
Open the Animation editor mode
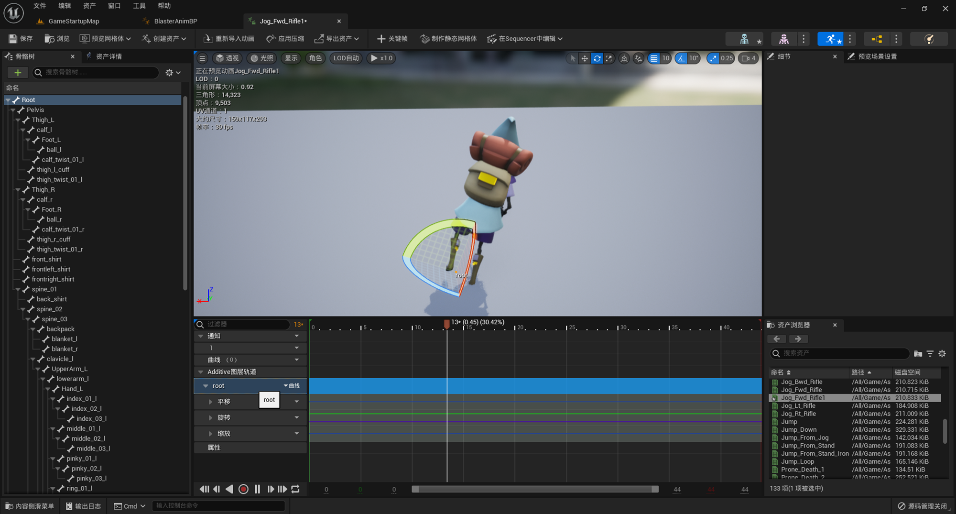tap(830, 39)
